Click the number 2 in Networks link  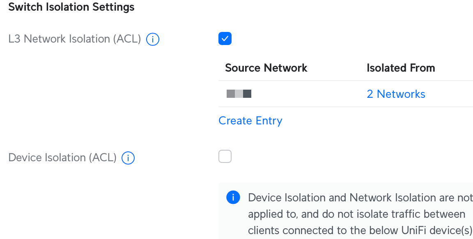370,94
